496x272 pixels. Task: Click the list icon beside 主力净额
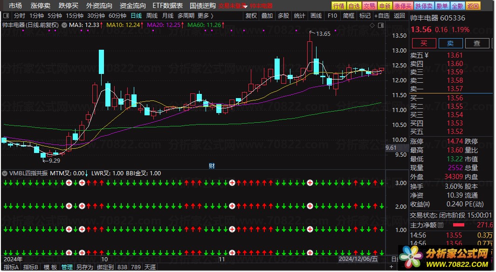[x=441, y=225]
